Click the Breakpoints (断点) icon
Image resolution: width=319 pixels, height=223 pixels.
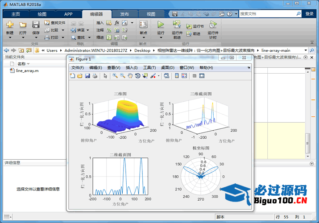pyautogui.click(x=144, y=25)
